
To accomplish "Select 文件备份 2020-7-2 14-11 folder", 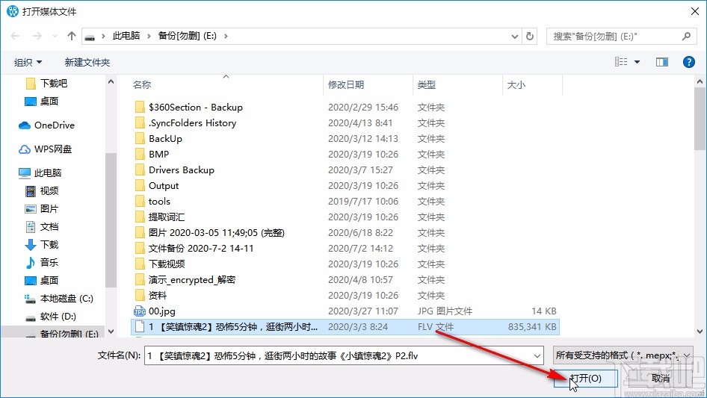I will pyautogui.click(x=201, y=249).
